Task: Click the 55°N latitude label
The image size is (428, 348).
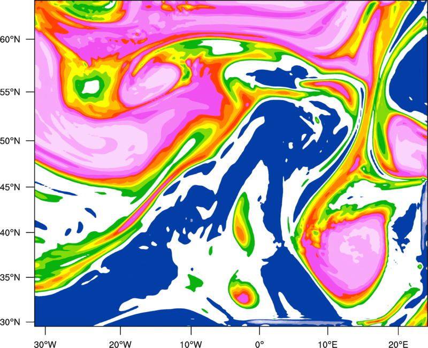Action: [10, 92]
